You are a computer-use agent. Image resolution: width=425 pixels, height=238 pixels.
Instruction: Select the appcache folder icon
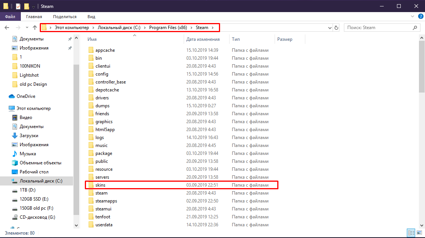(x=91, y=50)
